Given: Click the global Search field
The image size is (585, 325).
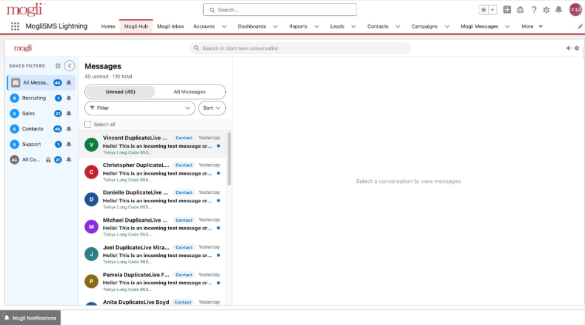Looking at the screenshot, I should tap(280, 10).
